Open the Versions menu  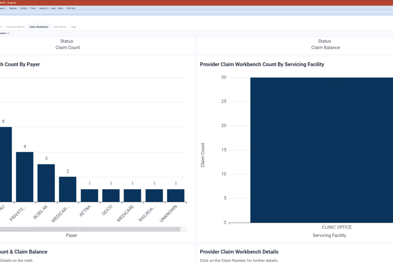pyautogui.click(x=44, y=8)
